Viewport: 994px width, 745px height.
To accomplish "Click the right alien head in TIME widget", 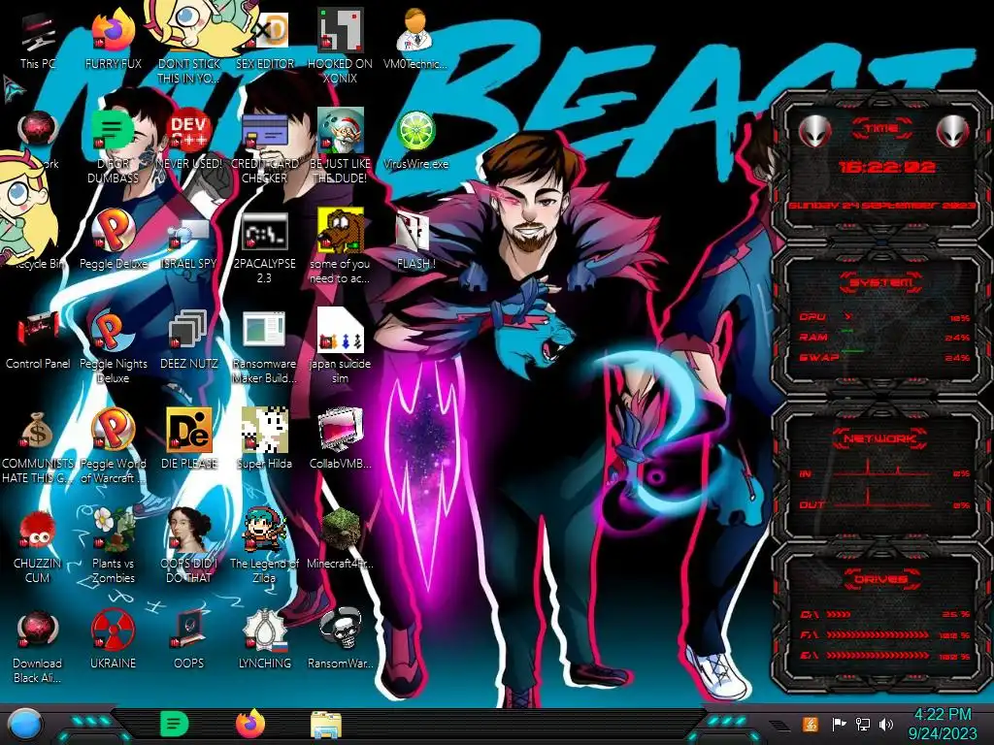I will (x=953, y=132).
